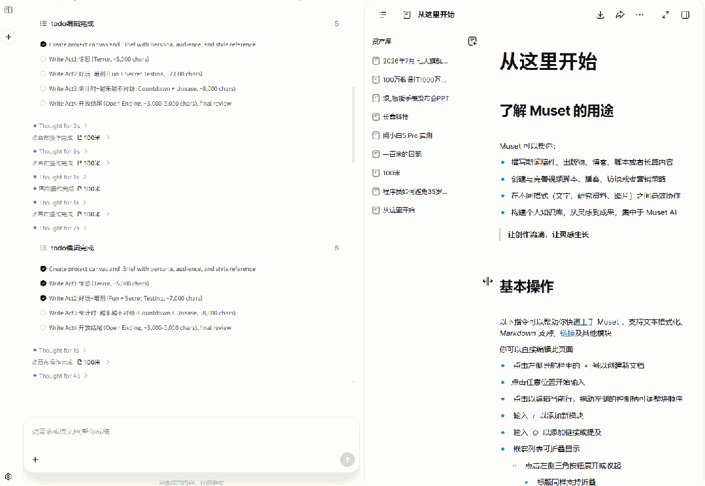Image resolution: width=705 pixels, height=486 pixels.
Task: Click file icon of 长鑫科技
Action: 376,117
